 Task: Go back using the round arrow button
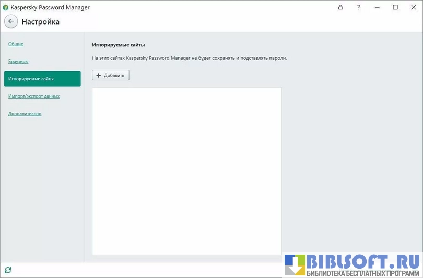point(11,21)
